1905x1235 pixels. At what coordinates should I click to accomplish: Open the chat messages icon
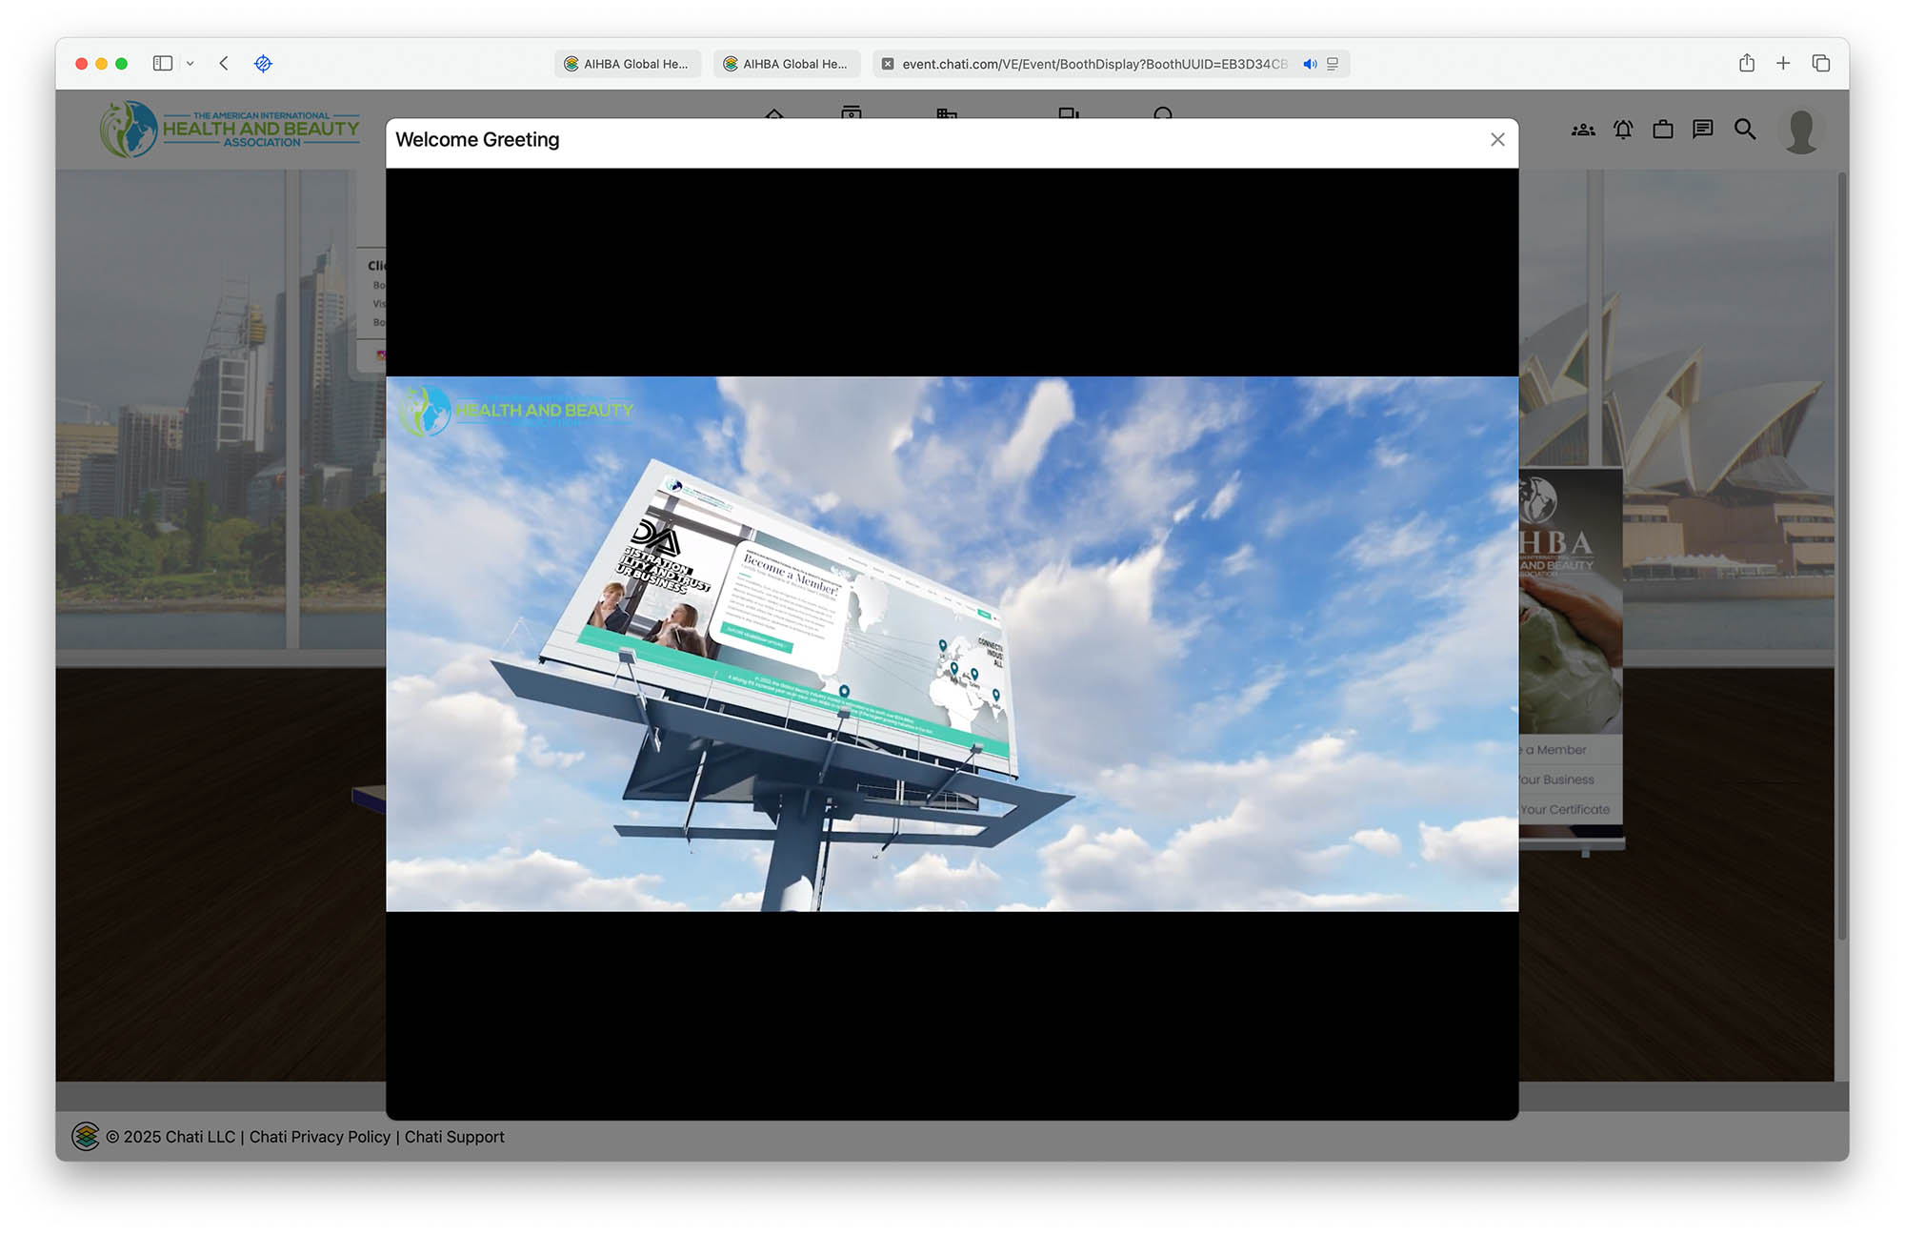[1703, 130]
